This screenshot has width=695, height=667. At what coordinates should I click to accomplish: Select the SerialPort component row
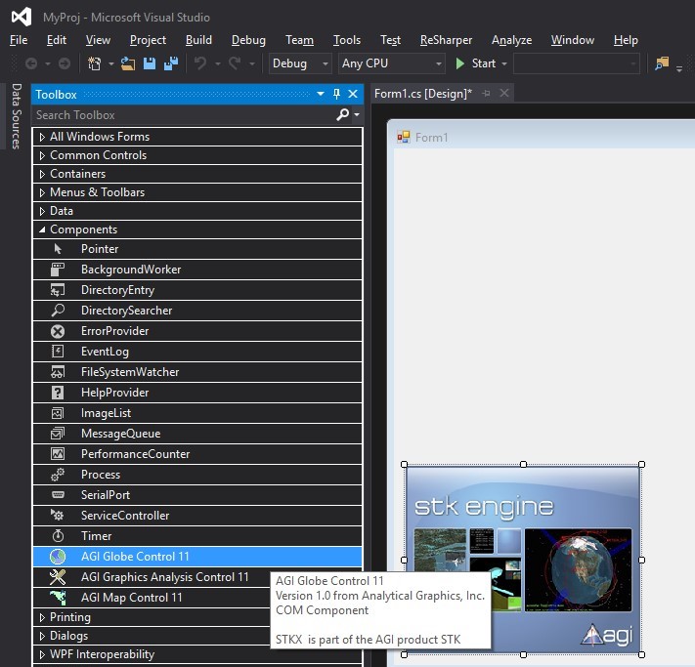[x=197, y=495]
